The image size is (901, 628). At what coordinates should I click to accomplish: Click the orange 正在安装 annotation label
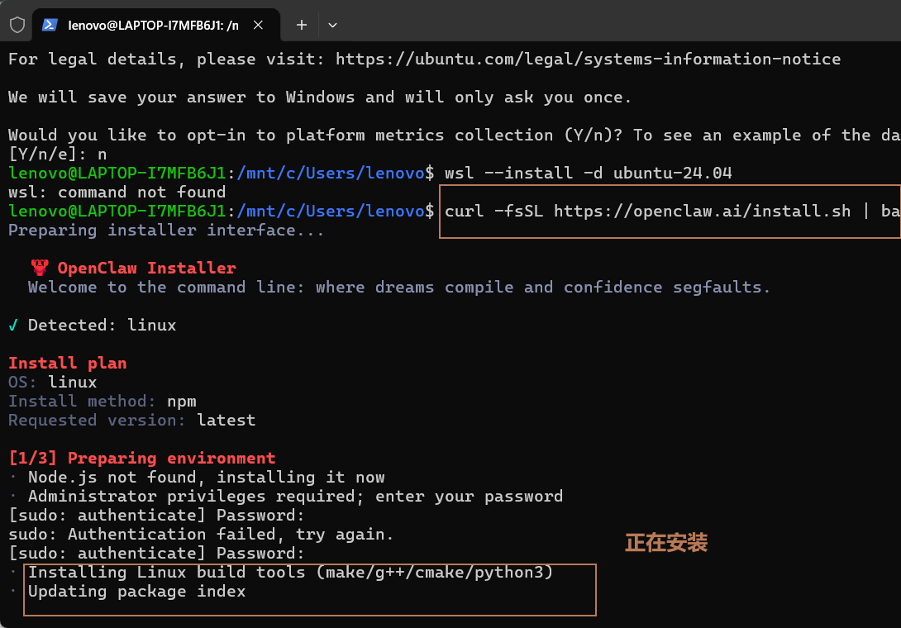666,542
